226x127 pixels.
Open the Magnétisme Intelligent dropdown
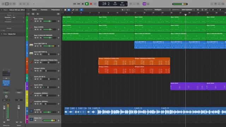(162, 10)
